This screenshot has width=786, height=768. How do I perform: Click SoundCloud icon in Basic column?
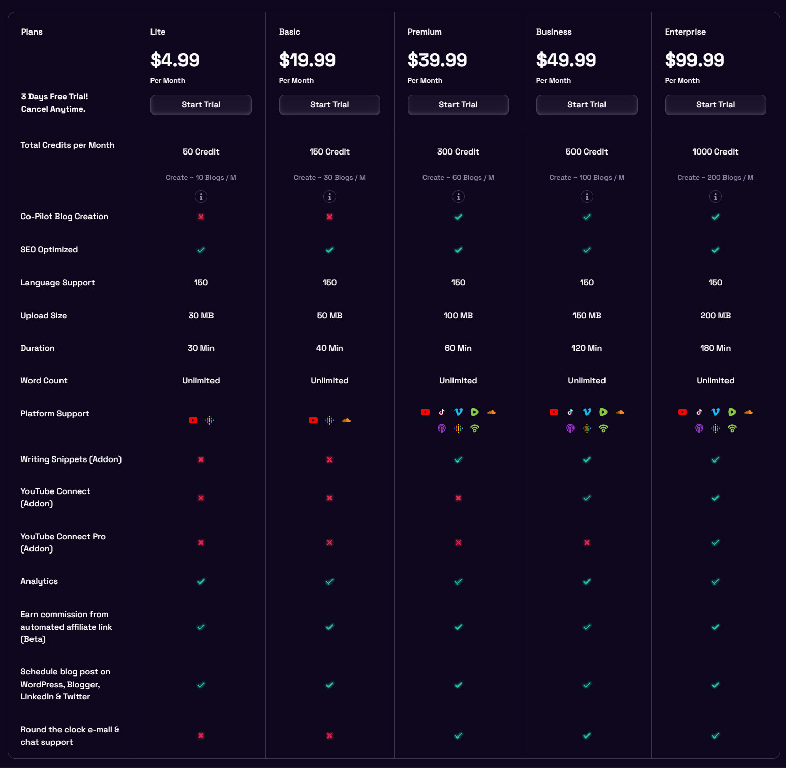(346, 420)
